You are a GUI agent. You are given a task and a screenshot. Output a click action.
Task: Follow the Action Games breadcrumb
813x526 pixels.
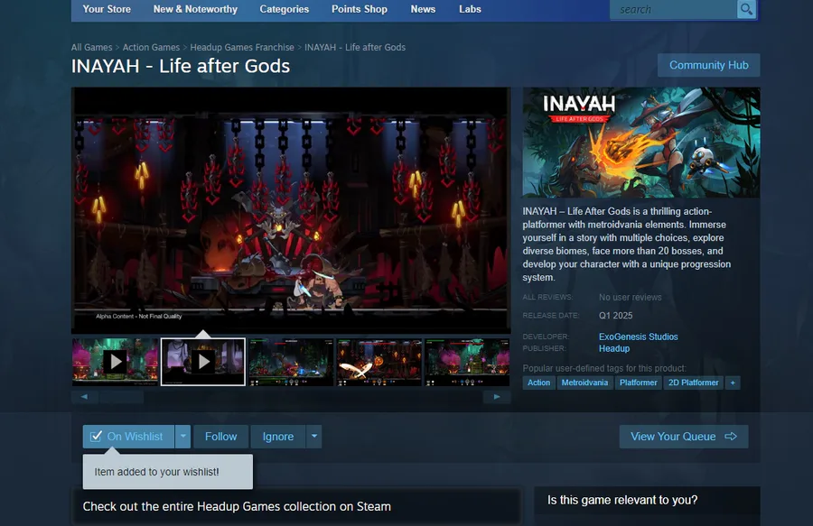pos(151,47)
